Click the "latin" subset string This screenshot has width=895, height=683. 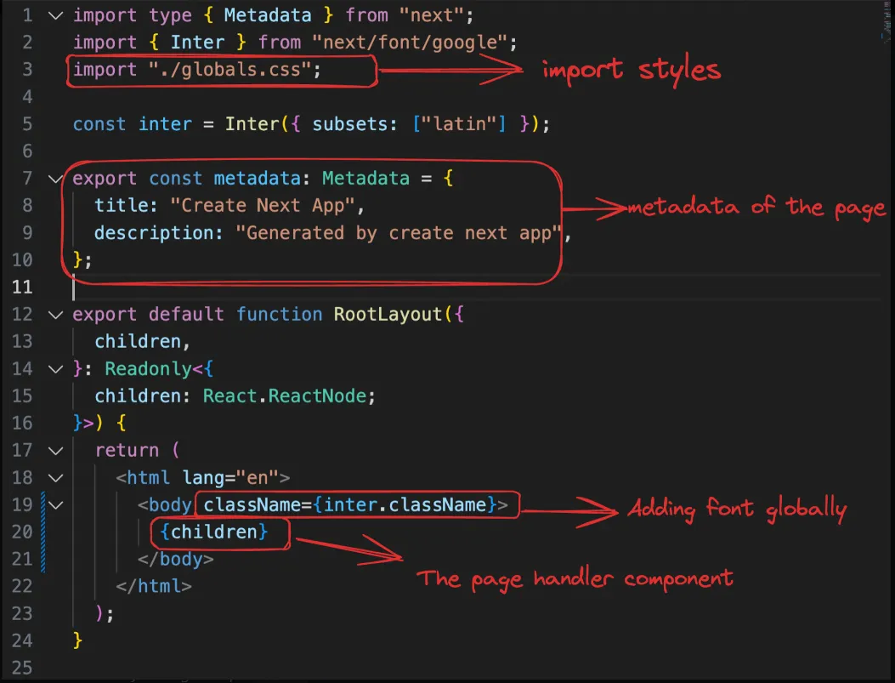[470, 124]
